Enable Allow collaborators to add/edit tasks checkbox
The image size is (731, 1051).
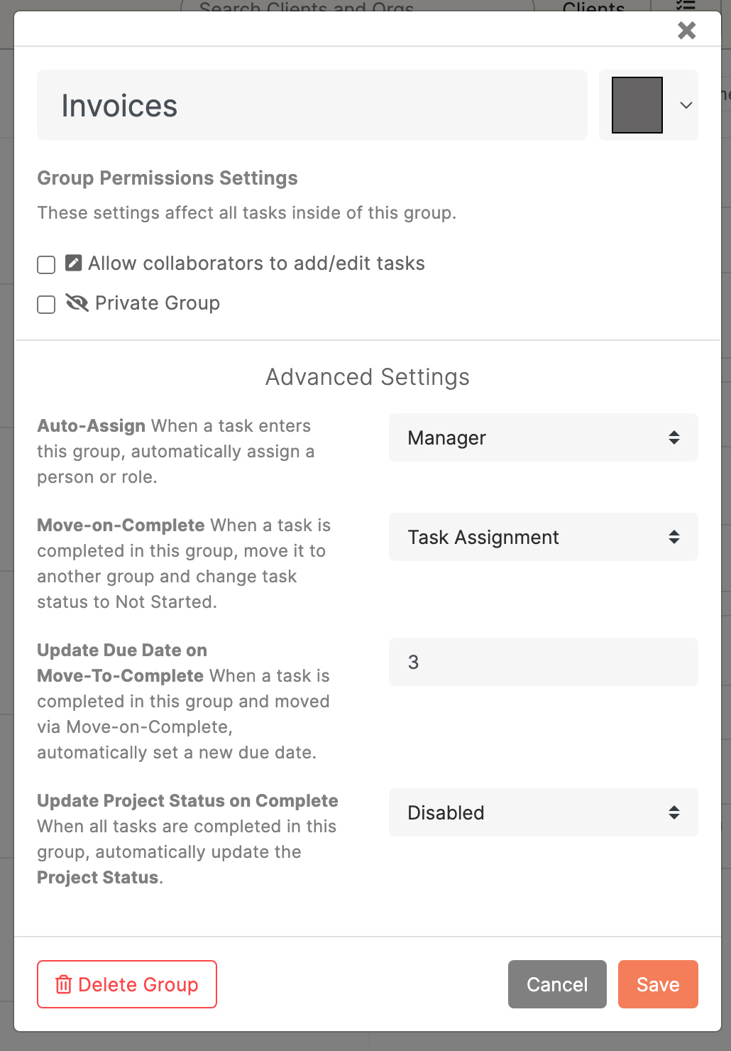coord(46,265)
